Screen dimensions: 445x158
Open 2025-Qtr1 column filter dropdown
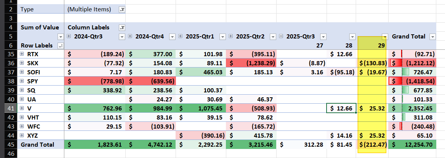click(x=223, y=37)
